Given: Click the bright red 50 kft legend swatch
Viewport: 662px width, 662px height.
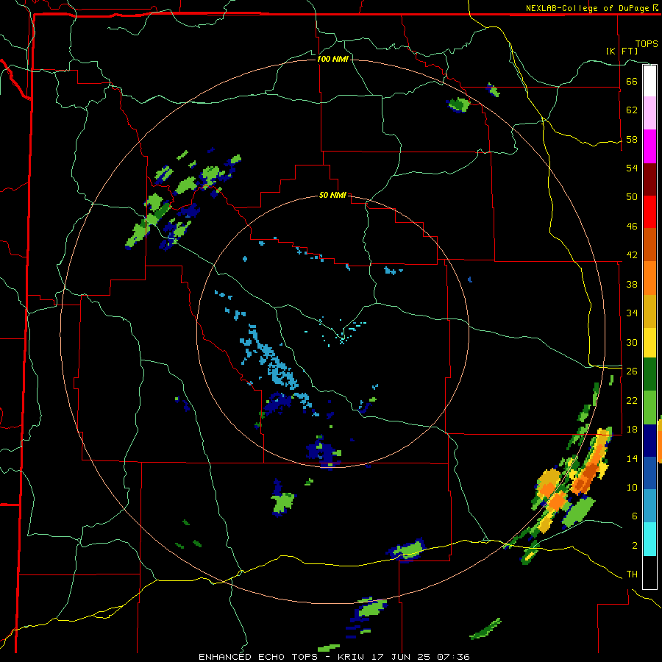Looking at the screenshot, I should tap(649, 212).
